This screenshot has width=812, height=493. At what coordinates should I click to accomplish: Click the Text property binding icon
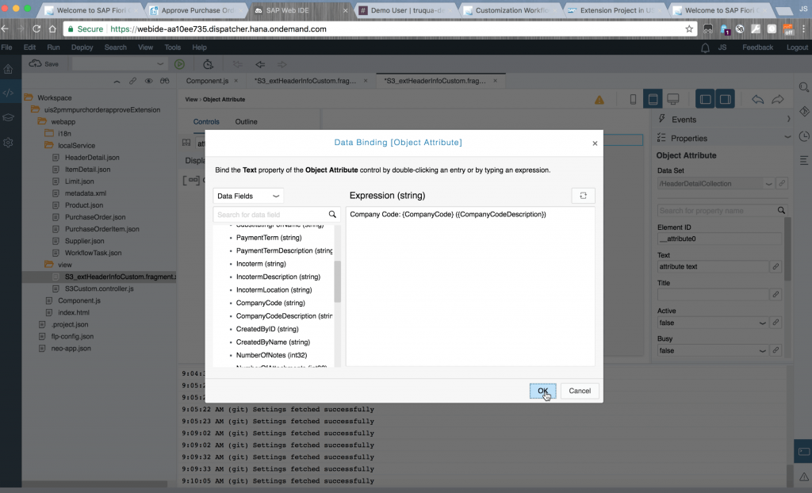pos(776,266)
